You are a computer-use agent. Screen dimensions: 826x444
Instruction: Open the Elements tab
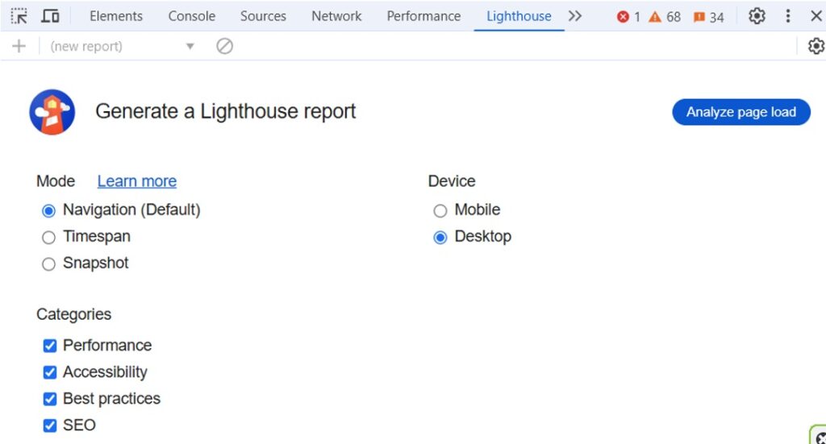tap(116, 16)
